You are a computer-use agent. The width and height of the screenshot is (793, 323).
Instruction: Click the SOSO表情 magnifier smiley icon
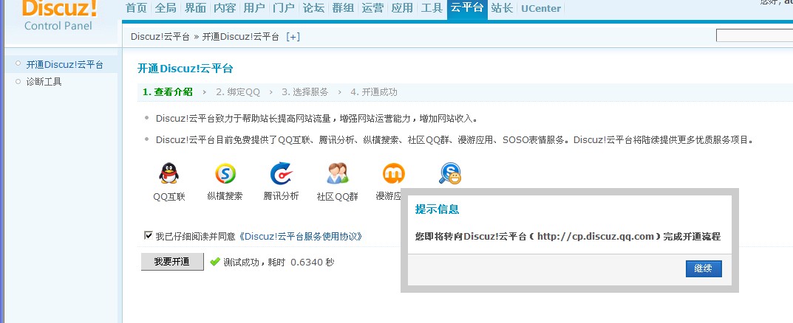click(449, 173)
